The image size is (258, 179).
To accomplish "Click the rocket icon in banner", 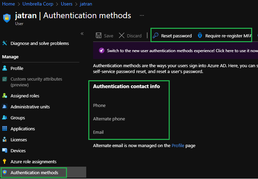I will (x=102, y=50).
